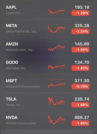The height and width of the screenshot is (134, 97).
Task: Toggle the TSLA -1.68% change badge
Action: 80,105
